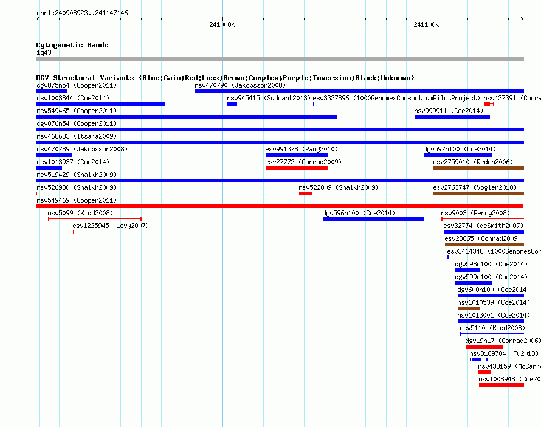The image size is (541, 427).
Task: Click the nsv3169704 (Fu2018) label
Action: pos(504,353)
